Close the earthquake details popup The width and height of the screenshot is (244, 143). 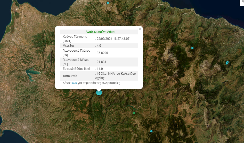[140, 29]
